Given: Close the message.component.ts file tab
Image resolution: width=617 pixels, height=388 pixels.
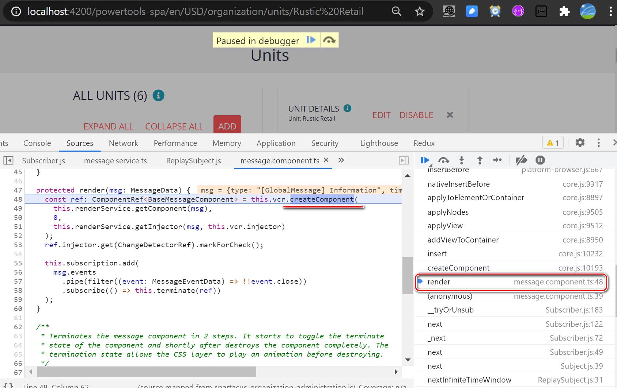Looking at the screenshot, I should (326, 160).
